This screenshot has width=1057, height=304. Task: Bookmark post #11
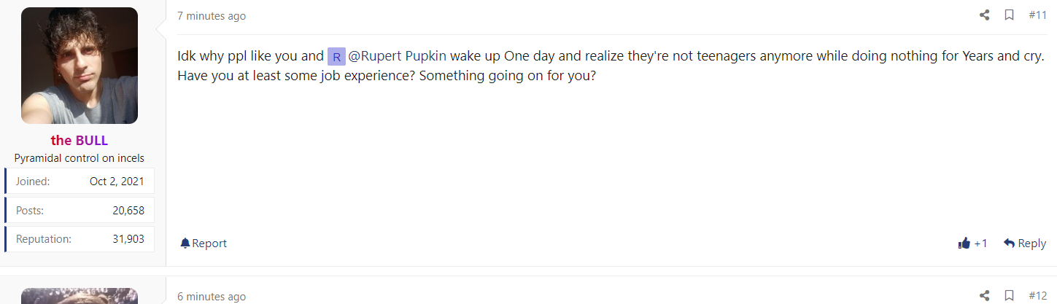pyautogui.click(x=1009, y=15)
